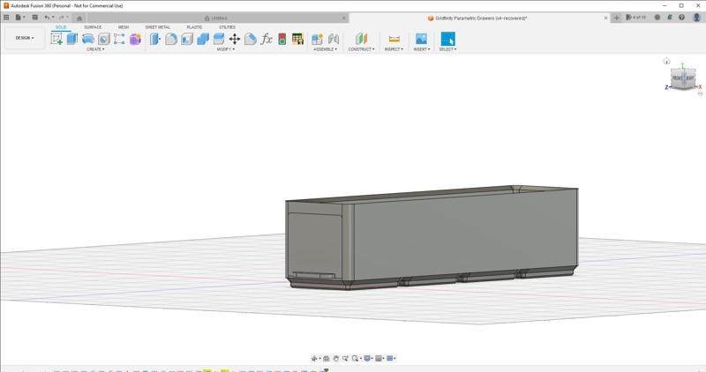This screenshot has height=372, width=706.
Task: Click the new design plus button
Action: [x=617, y=18]
